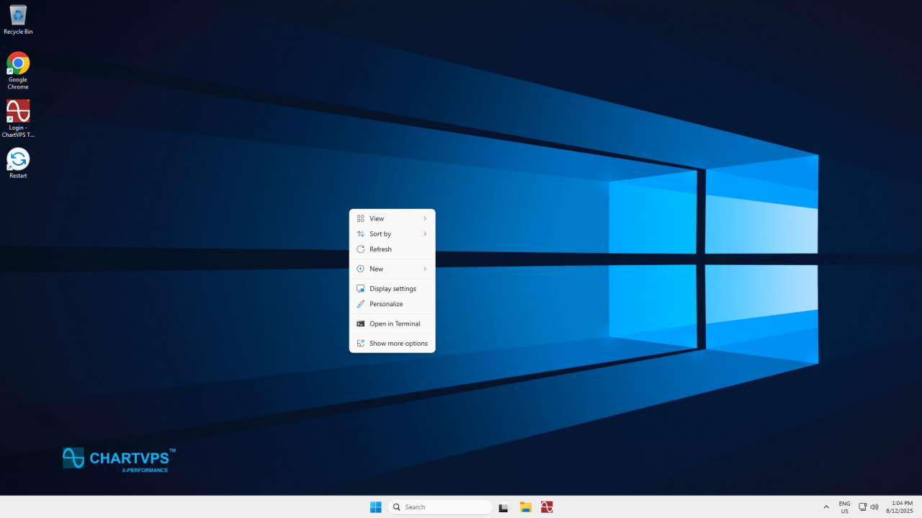Show hidden icons using tray chevron
The height and width of the screenshot is (518, 922).
pyautogui.click(x=826, y=507)
